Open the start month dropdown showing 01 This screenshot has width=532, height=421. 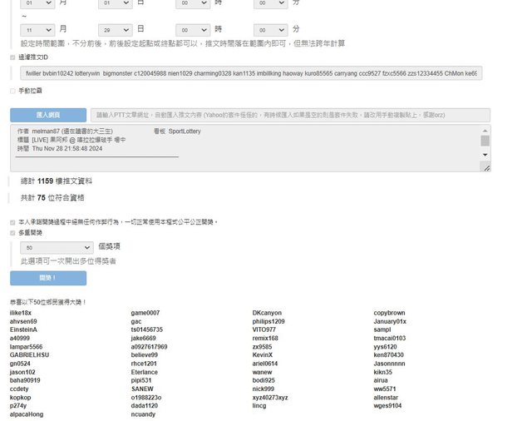tap(37, 4)
